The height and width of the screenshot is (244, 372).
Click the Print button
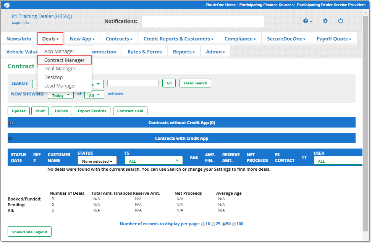[40, 111]
